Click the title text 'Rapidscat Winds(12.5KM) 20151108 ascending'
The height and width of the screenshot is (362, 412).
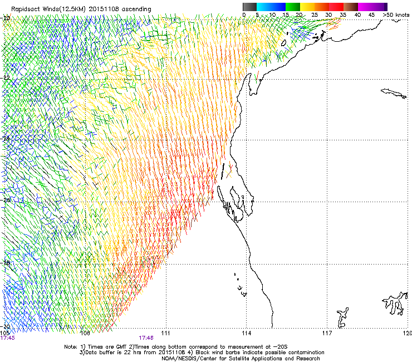tap(81, 9)
